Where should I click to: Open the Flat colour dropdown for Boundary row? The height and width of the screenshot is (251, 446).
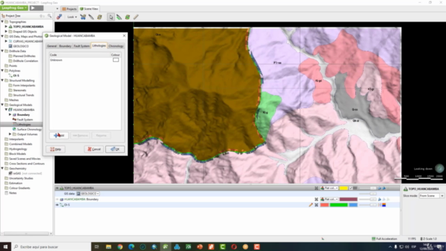pyautogui.click(x=329, y=199)
